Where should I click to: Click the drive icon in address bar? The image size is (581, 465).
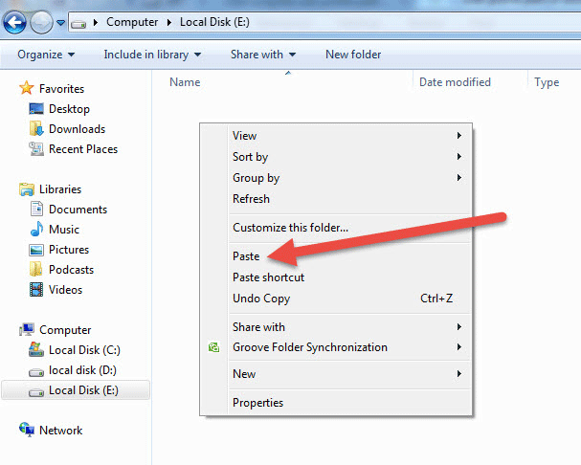(78, 24)
